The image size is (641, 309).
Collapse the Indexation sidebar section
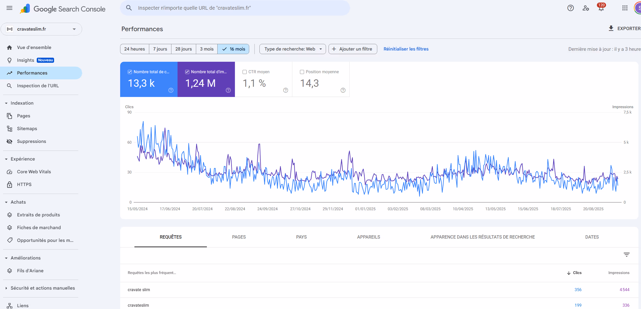pyautogui.click(x=6, y=103)
